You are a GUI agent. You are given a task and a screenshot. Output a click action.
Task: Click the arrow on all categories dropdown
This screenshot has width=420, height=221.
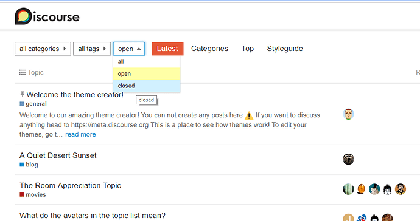point(65,49)
